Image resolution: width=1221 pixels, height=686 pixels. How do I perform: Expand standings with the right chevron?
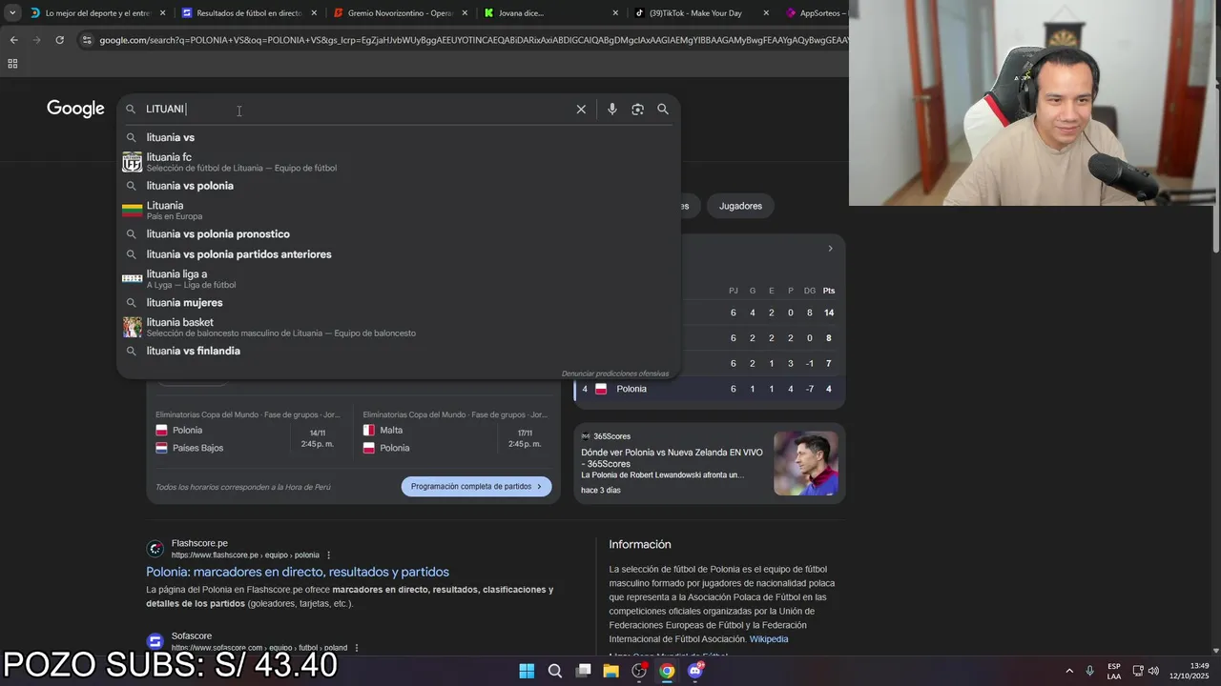[830, 249]
